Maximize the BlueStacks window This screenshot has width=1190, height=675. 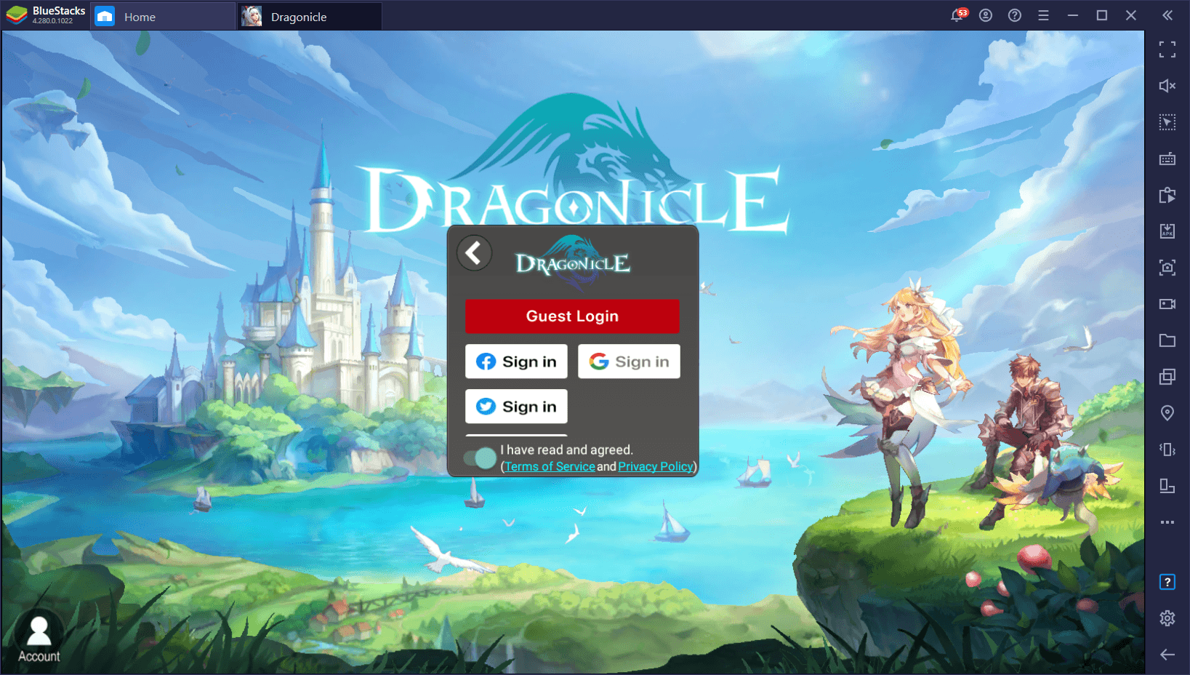pos(1102,15)
